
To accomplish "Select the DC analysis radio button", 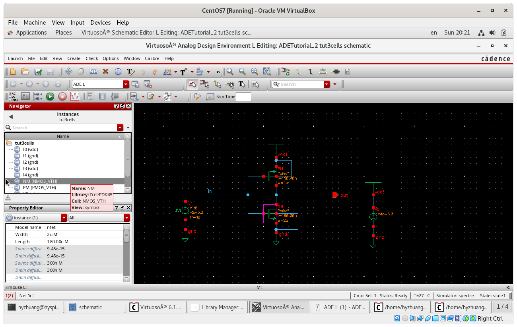I will coord(10,97).
